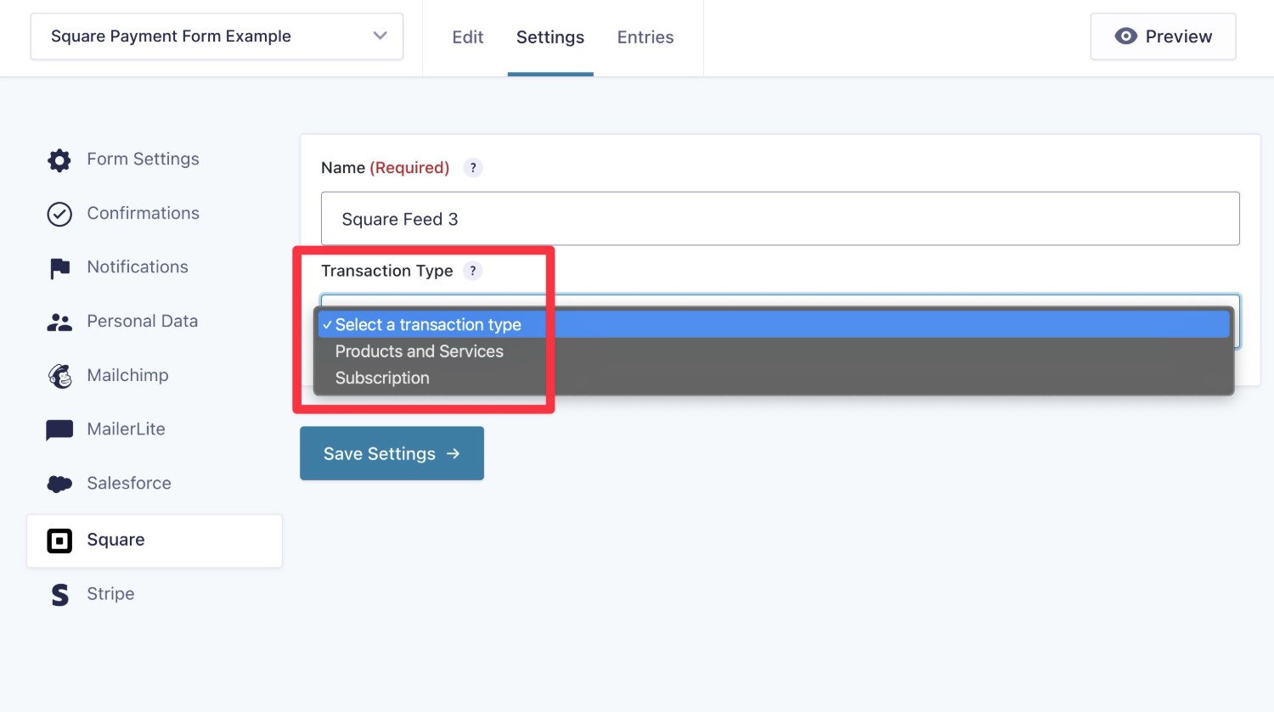Go to Confirmations settings
Viewport: 1274px width, 712px height.
[143, 214]
